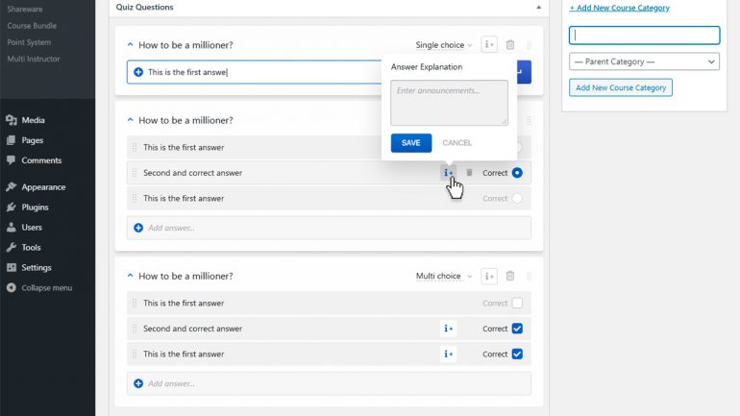This screenshot has width=740, height=416.
Task: Open explanation icon for Multi choice question header
Action: [x=489, y=276]
